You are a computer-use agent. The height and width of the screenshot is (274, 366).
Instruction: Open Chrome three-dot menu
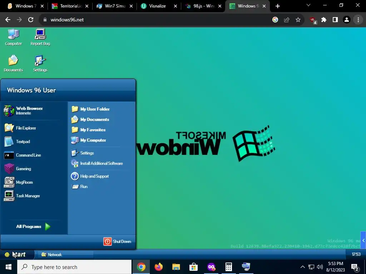(358, 20)
